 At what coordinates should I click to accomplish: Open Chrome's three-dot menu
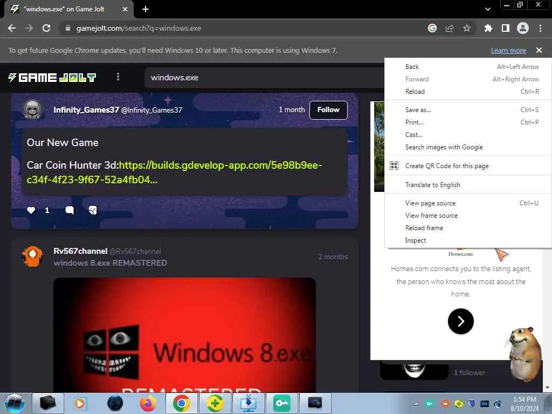pos(540,28)
